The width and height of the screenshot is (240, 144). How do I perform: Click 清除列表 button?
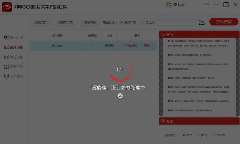pyautogui.click(x=90, y=23)
